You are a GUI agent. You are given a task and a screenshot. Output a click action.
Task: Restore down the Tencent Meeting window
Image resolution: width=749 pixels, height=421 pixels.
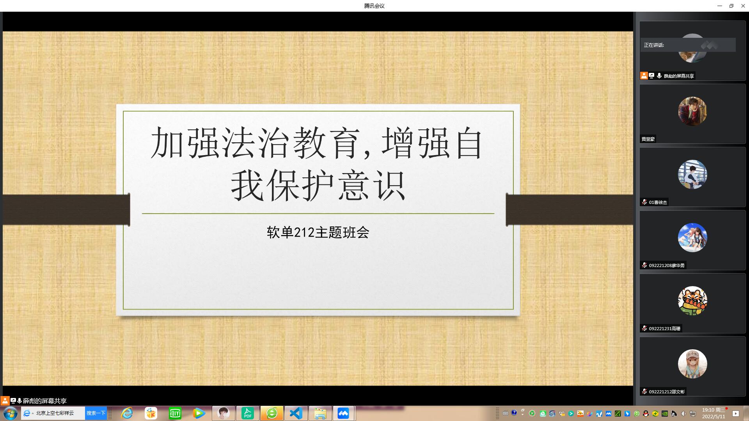731,6
